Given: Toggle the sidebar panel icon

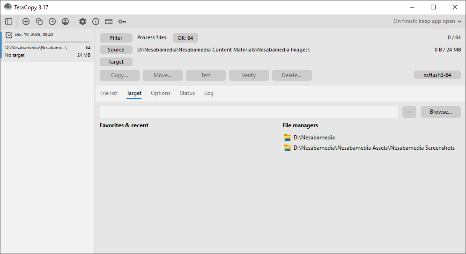Looking at the screenshot, I should [x=9, y=22].
